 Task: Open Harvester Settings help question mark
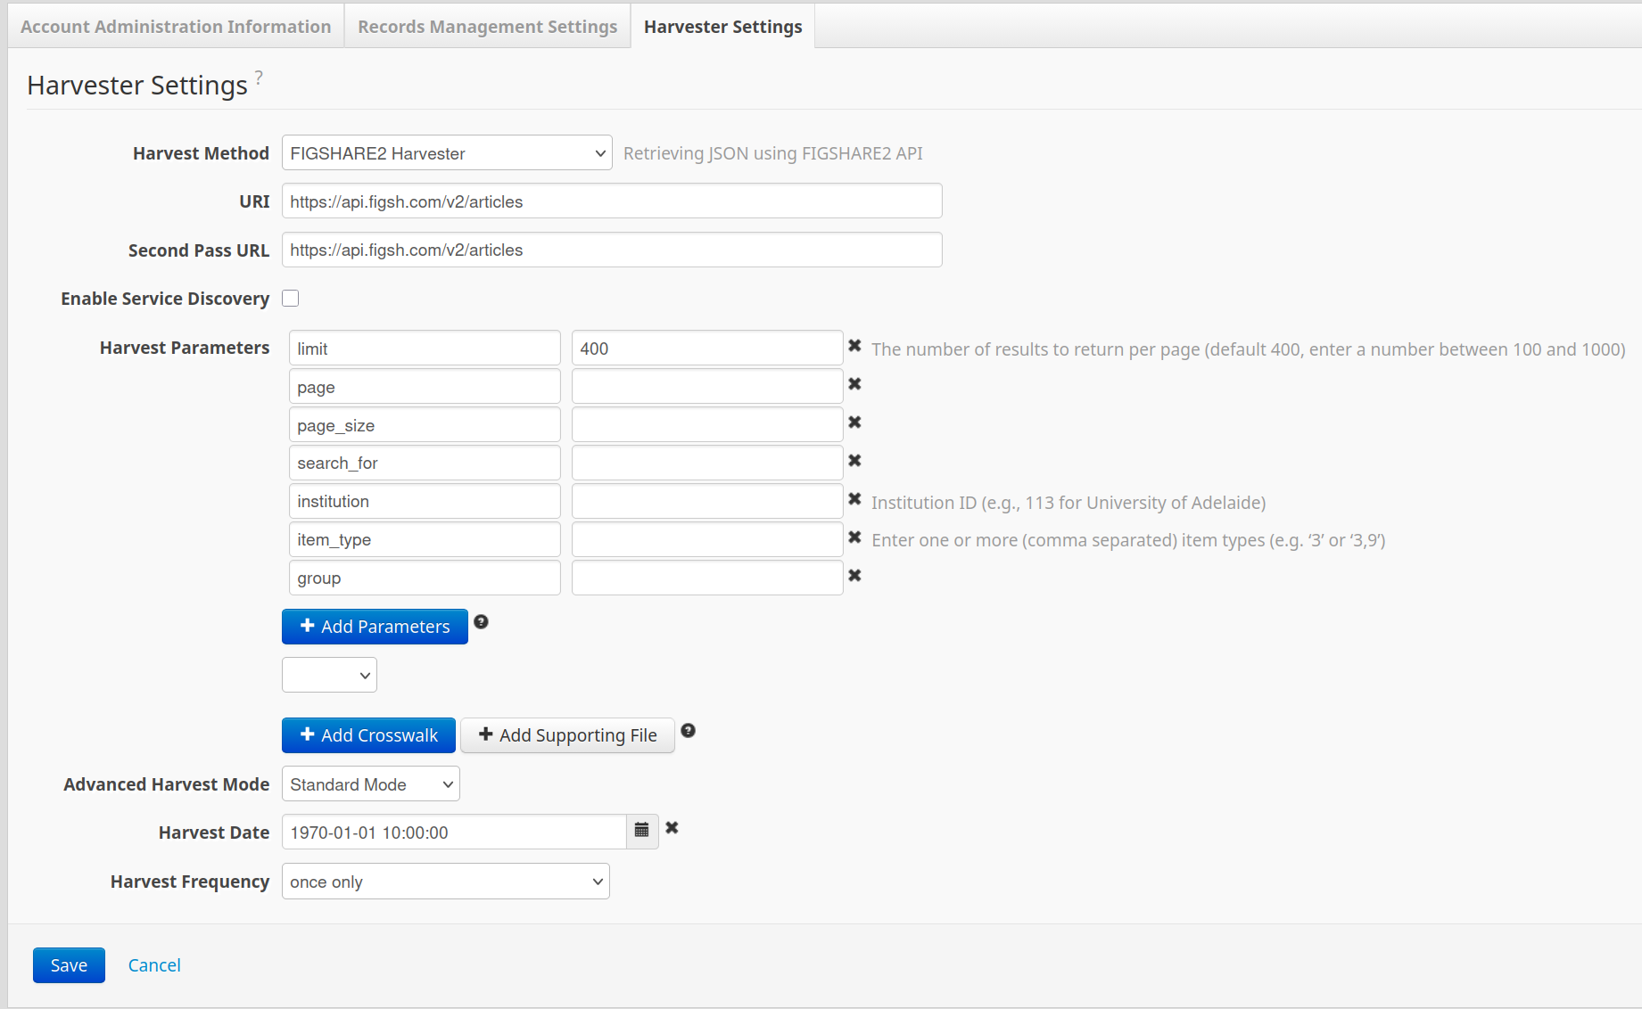coord(259,78)
